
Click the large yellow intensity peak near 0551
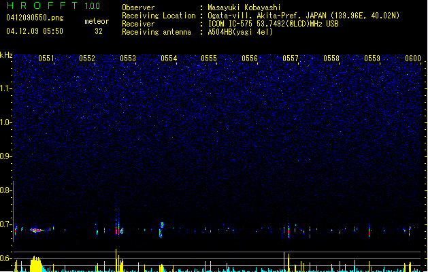click(36, 264)
